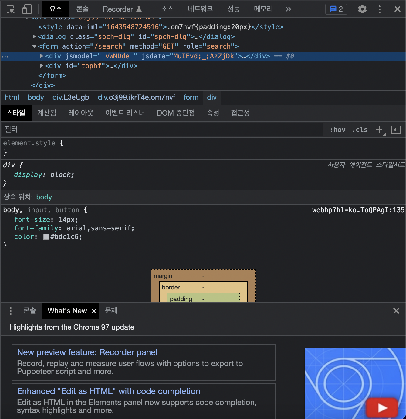Open the drawer three-dot menu

[11, 311]
